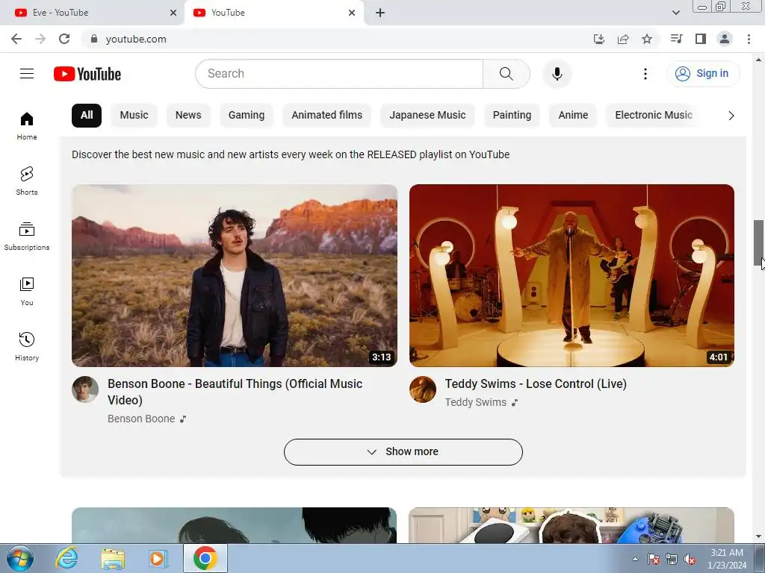Image resolution: width=765 pixels, height=573 pixels.
Task: Click install app icon in address bar
Action: pos(598,39)
